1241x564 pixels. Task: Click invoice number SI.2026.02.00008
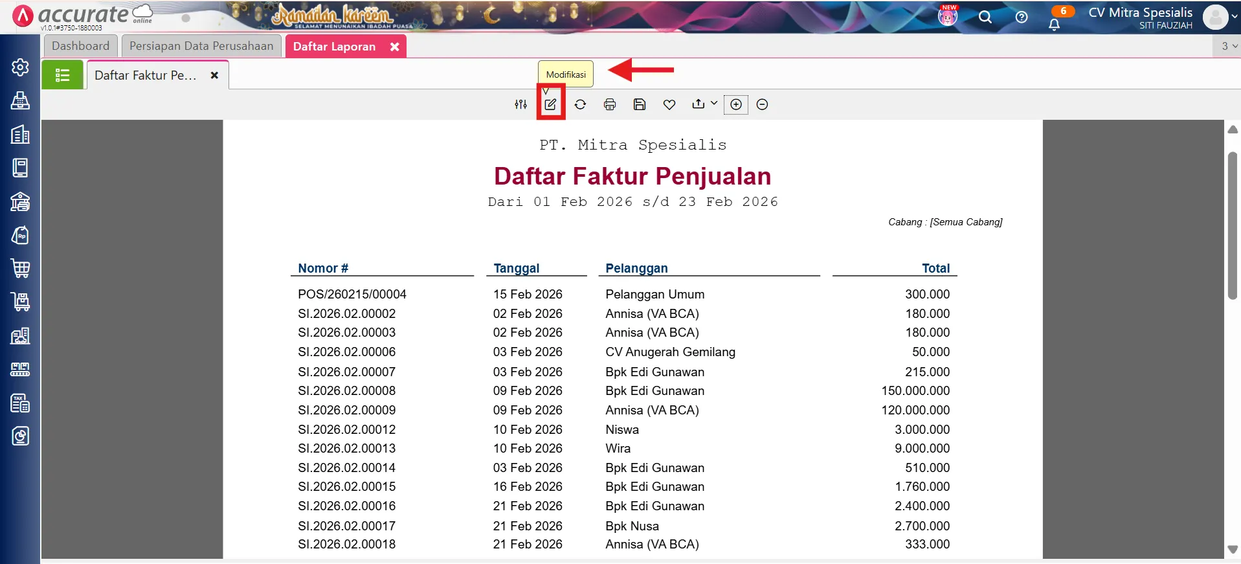point(347,390)
